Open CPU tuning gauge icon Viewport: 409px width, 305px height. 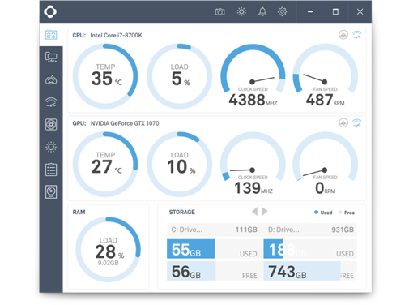pos(357,35)
